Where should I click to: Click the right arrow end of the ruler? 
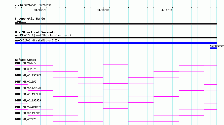[216, 8]
